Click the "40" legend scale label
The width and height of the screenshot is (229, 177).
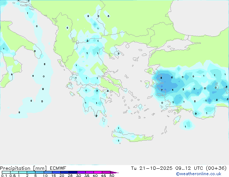[x=95, y=176]
